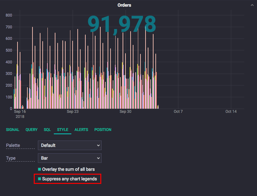Collapse the chart panel via the top-right chevron

(252, 5)
